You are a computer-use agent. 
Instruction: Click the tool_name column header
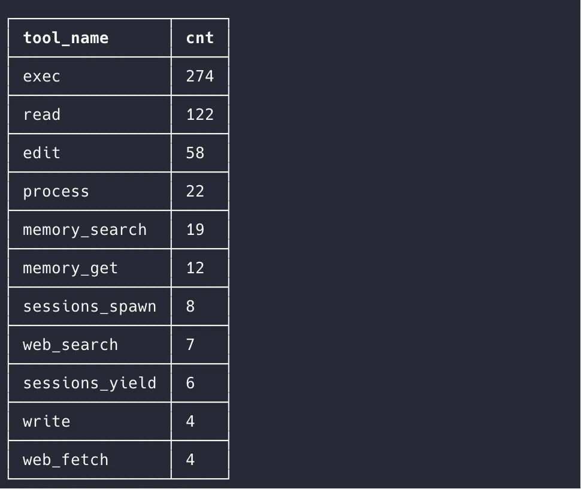[x=66, y=38]
